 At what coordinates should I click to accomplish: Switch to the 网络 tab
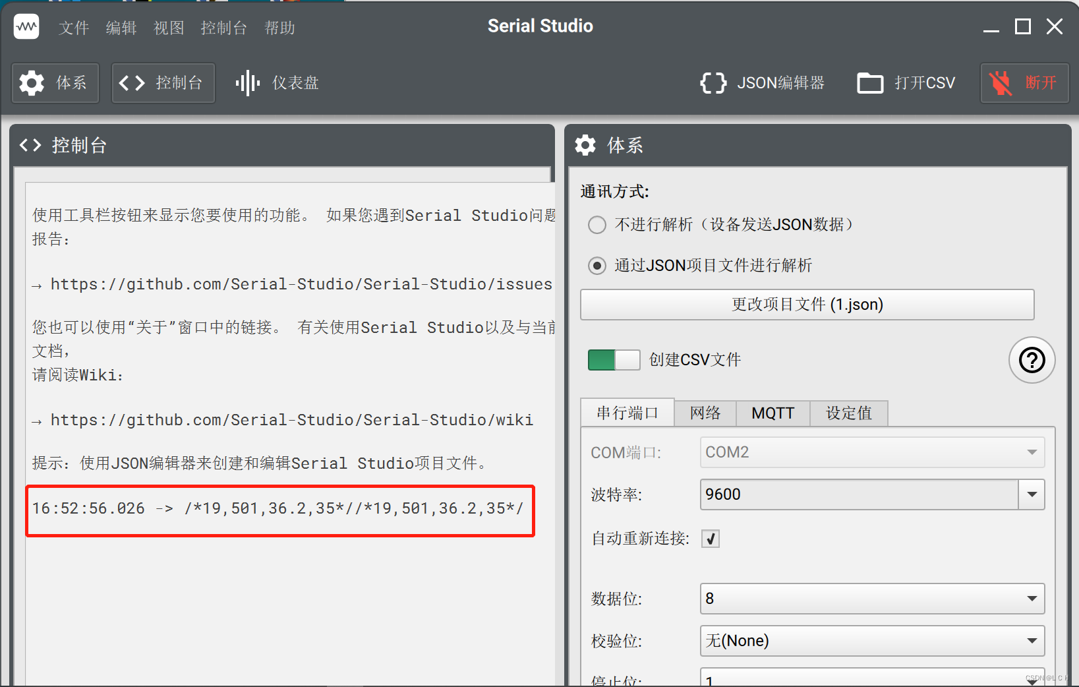[705, 413]
